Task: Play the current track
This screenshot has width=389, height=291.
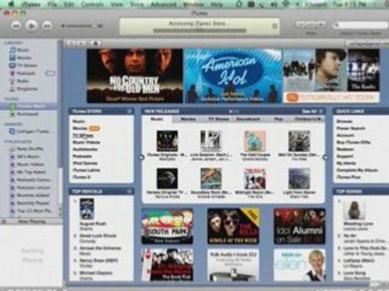Action: pyautogui.click(x=32, y=25)
